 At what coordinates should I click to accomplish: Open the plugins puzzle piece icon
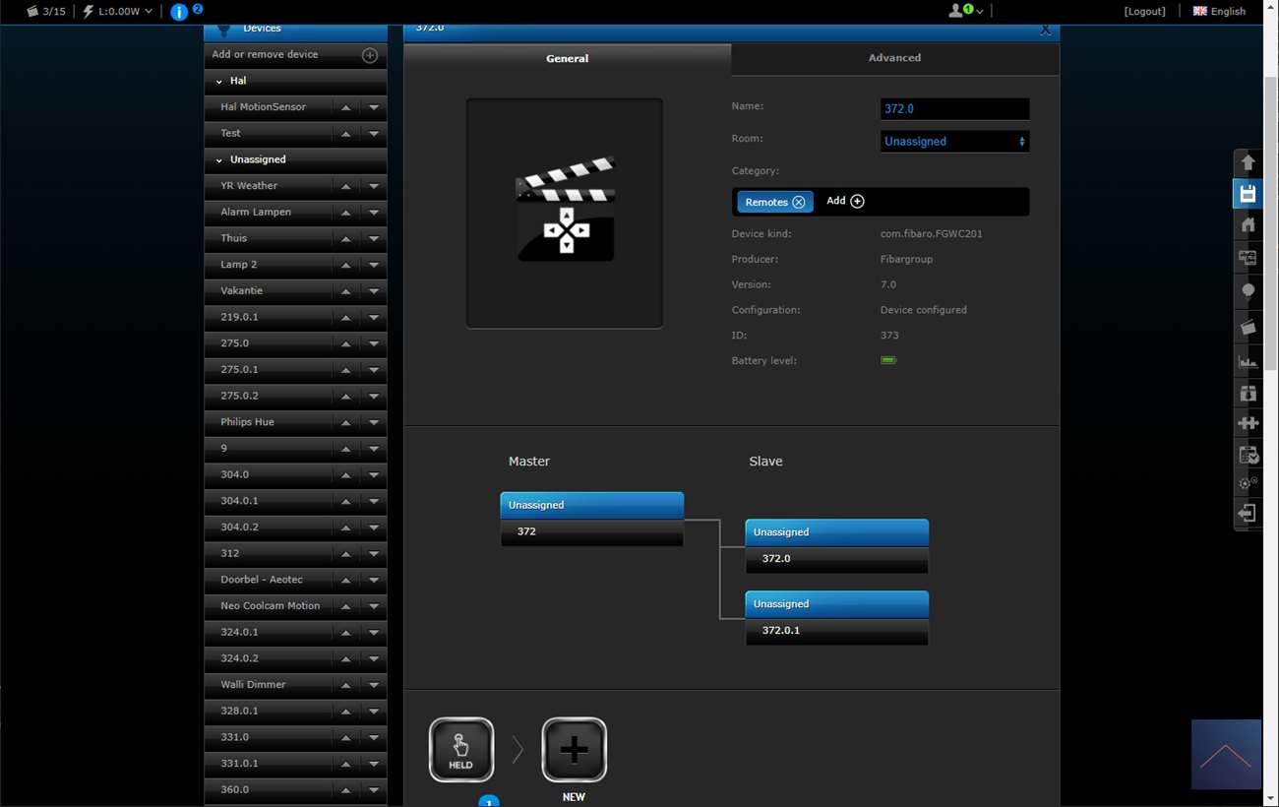pos(1248,423)
